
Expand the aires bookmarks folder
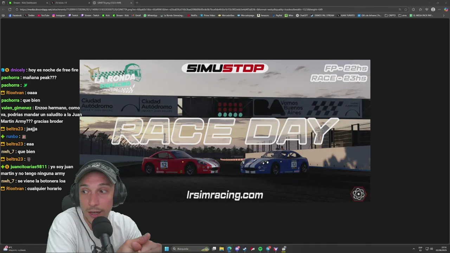tap(403, 15)
